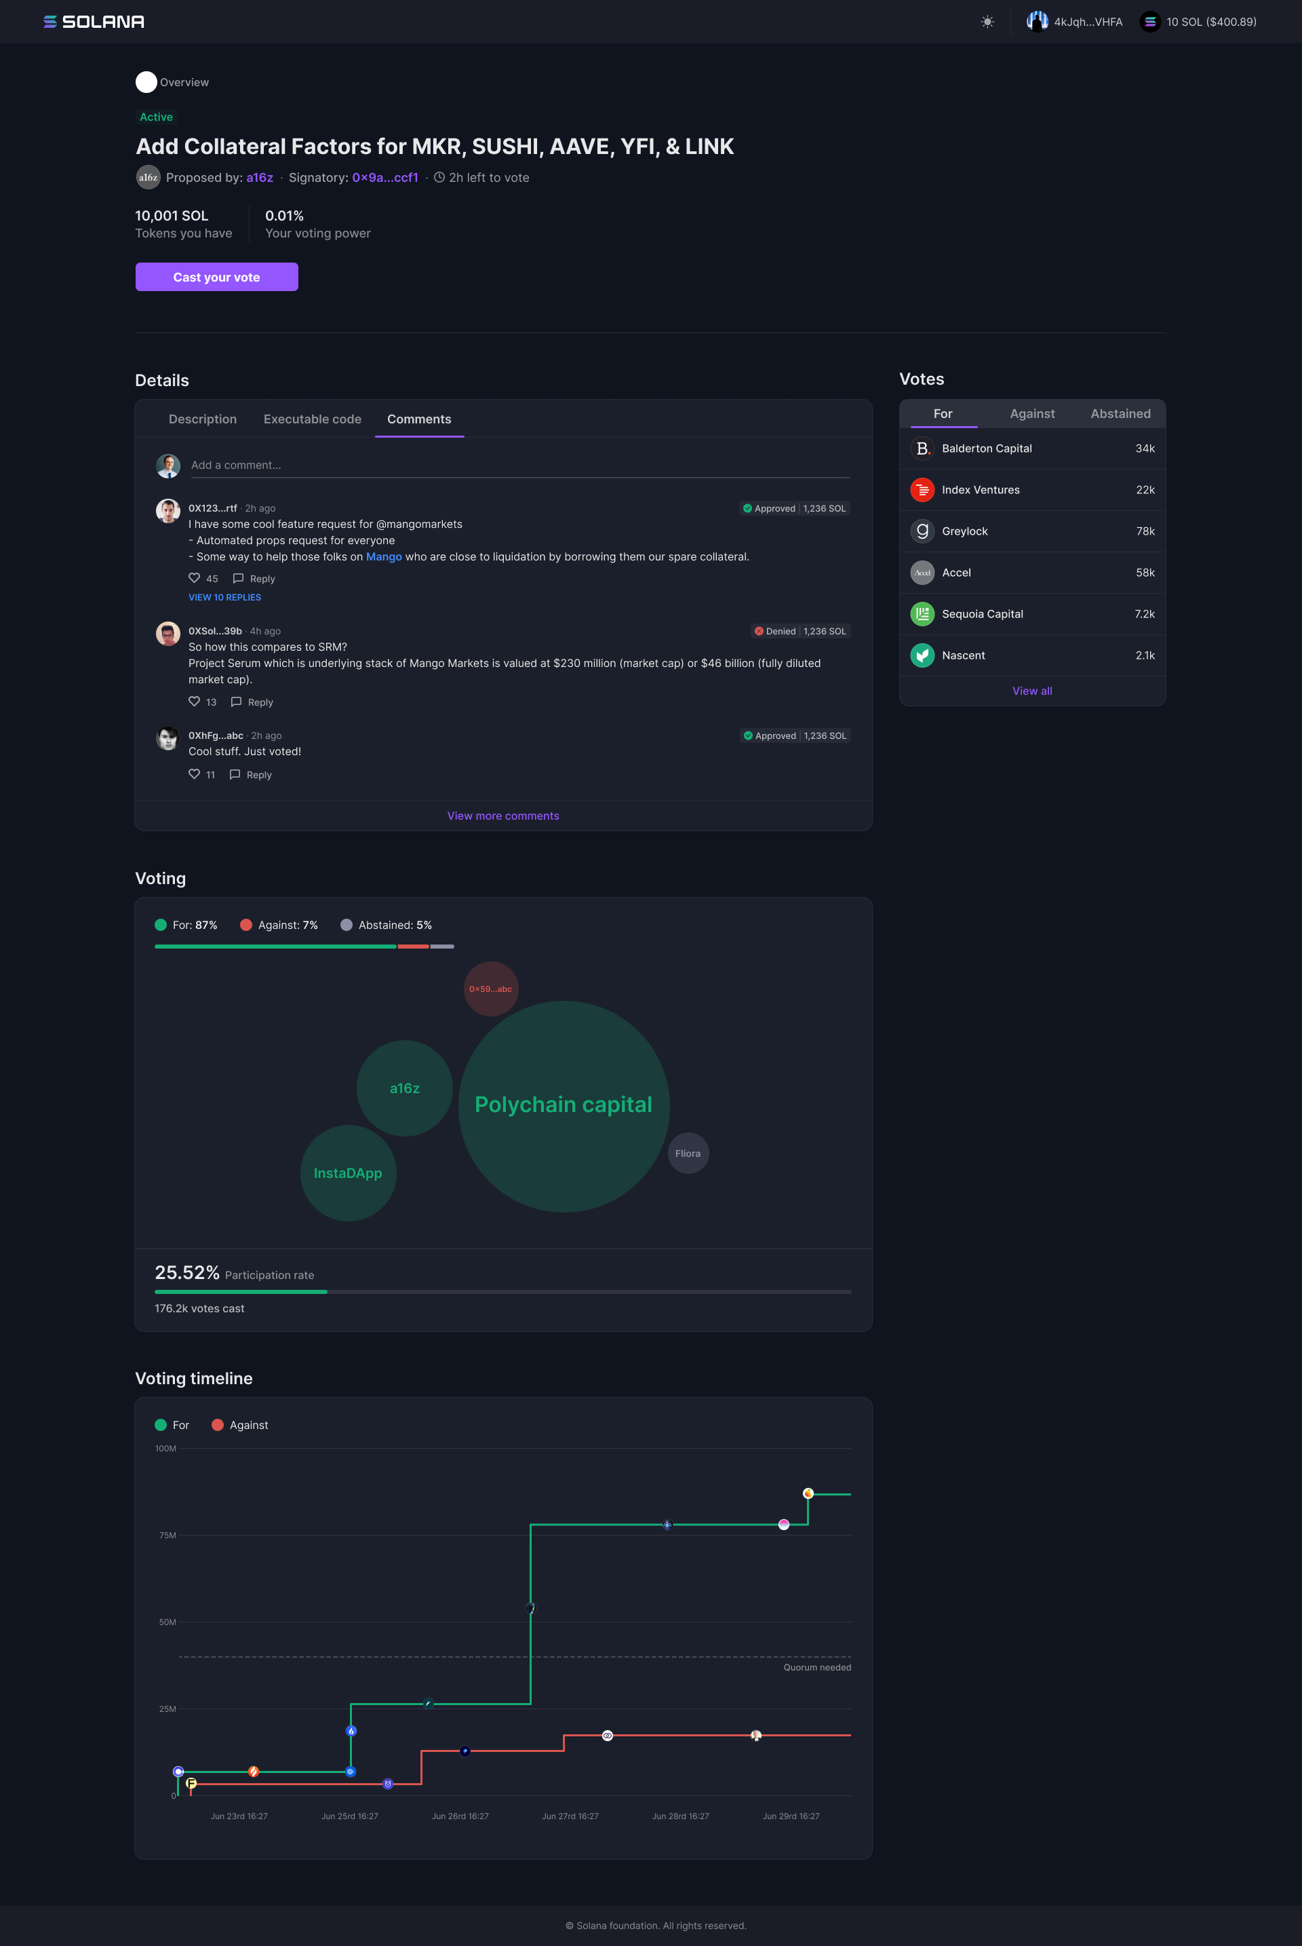Click the Greylock logo icon
The image size is (1302, 1946).
pos(922,531)
